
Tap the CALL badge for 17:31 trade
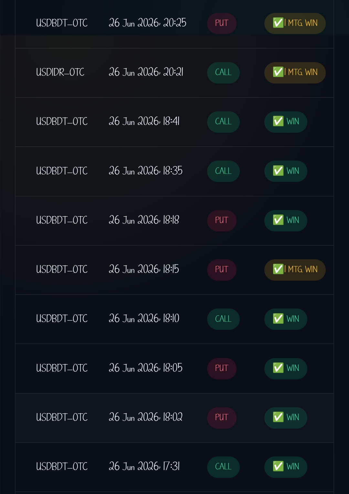(x=223, y=467)
